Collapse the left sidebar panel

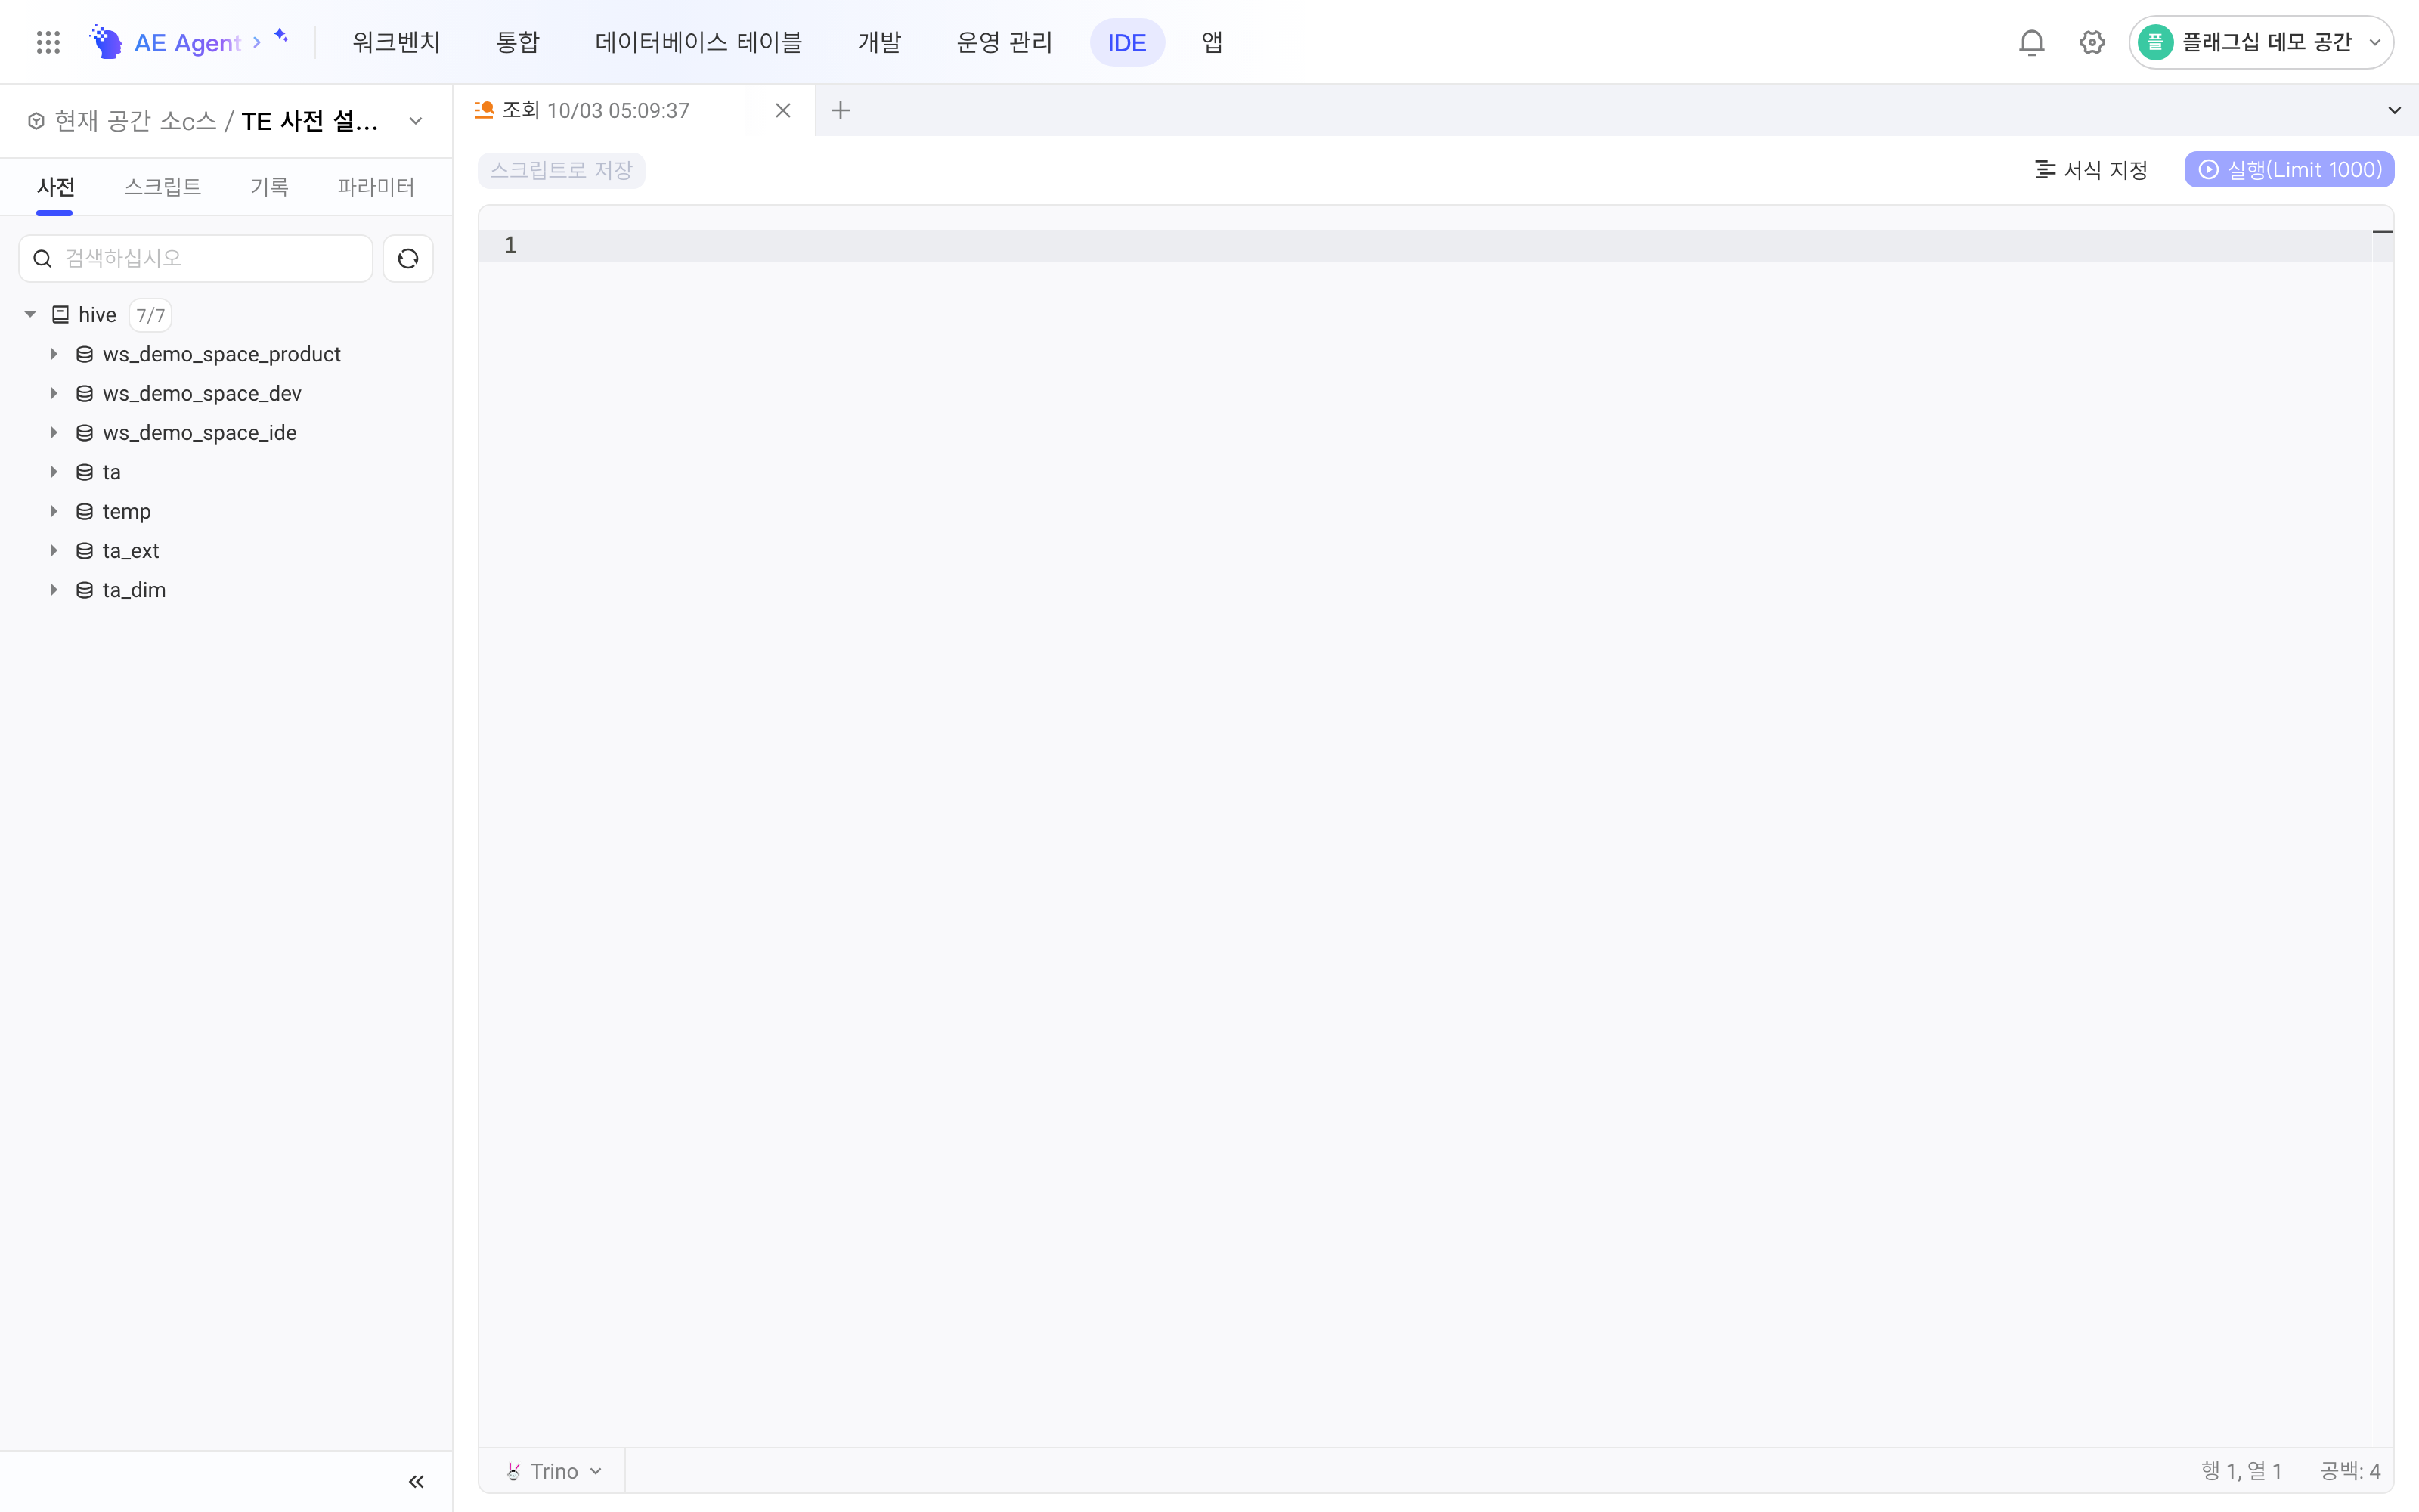click(x=416, y=1481)
